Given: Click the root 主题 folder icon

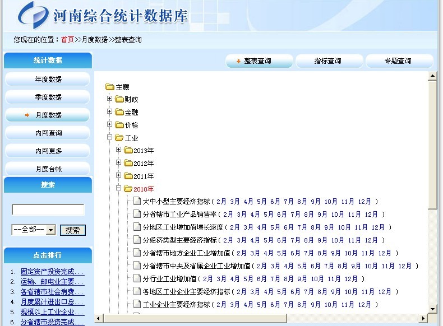Looking at the screenshot, I should (x=110, y=87).
